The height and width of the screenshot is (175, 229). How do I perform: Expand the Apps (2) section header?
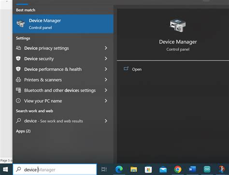click(x=23, y=131)
